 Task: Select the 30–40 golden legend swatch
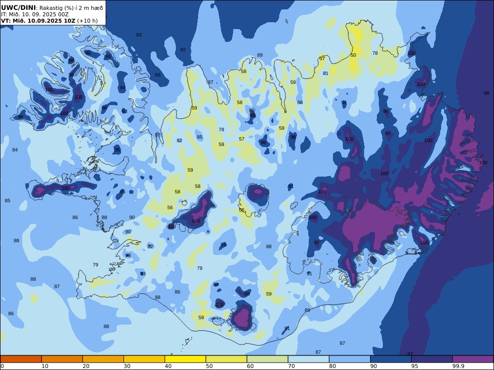(144, 359)
